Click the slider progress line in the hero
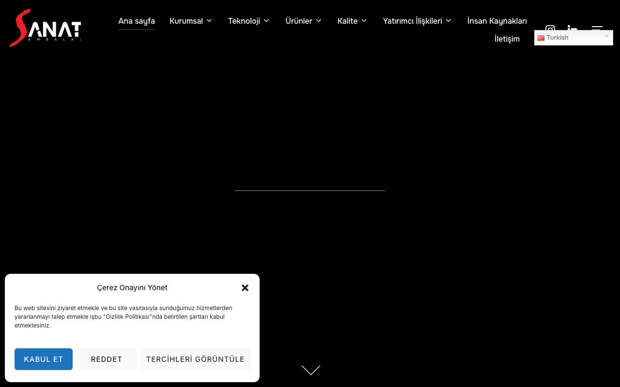 pyautogui.click(x=310, y=191)
